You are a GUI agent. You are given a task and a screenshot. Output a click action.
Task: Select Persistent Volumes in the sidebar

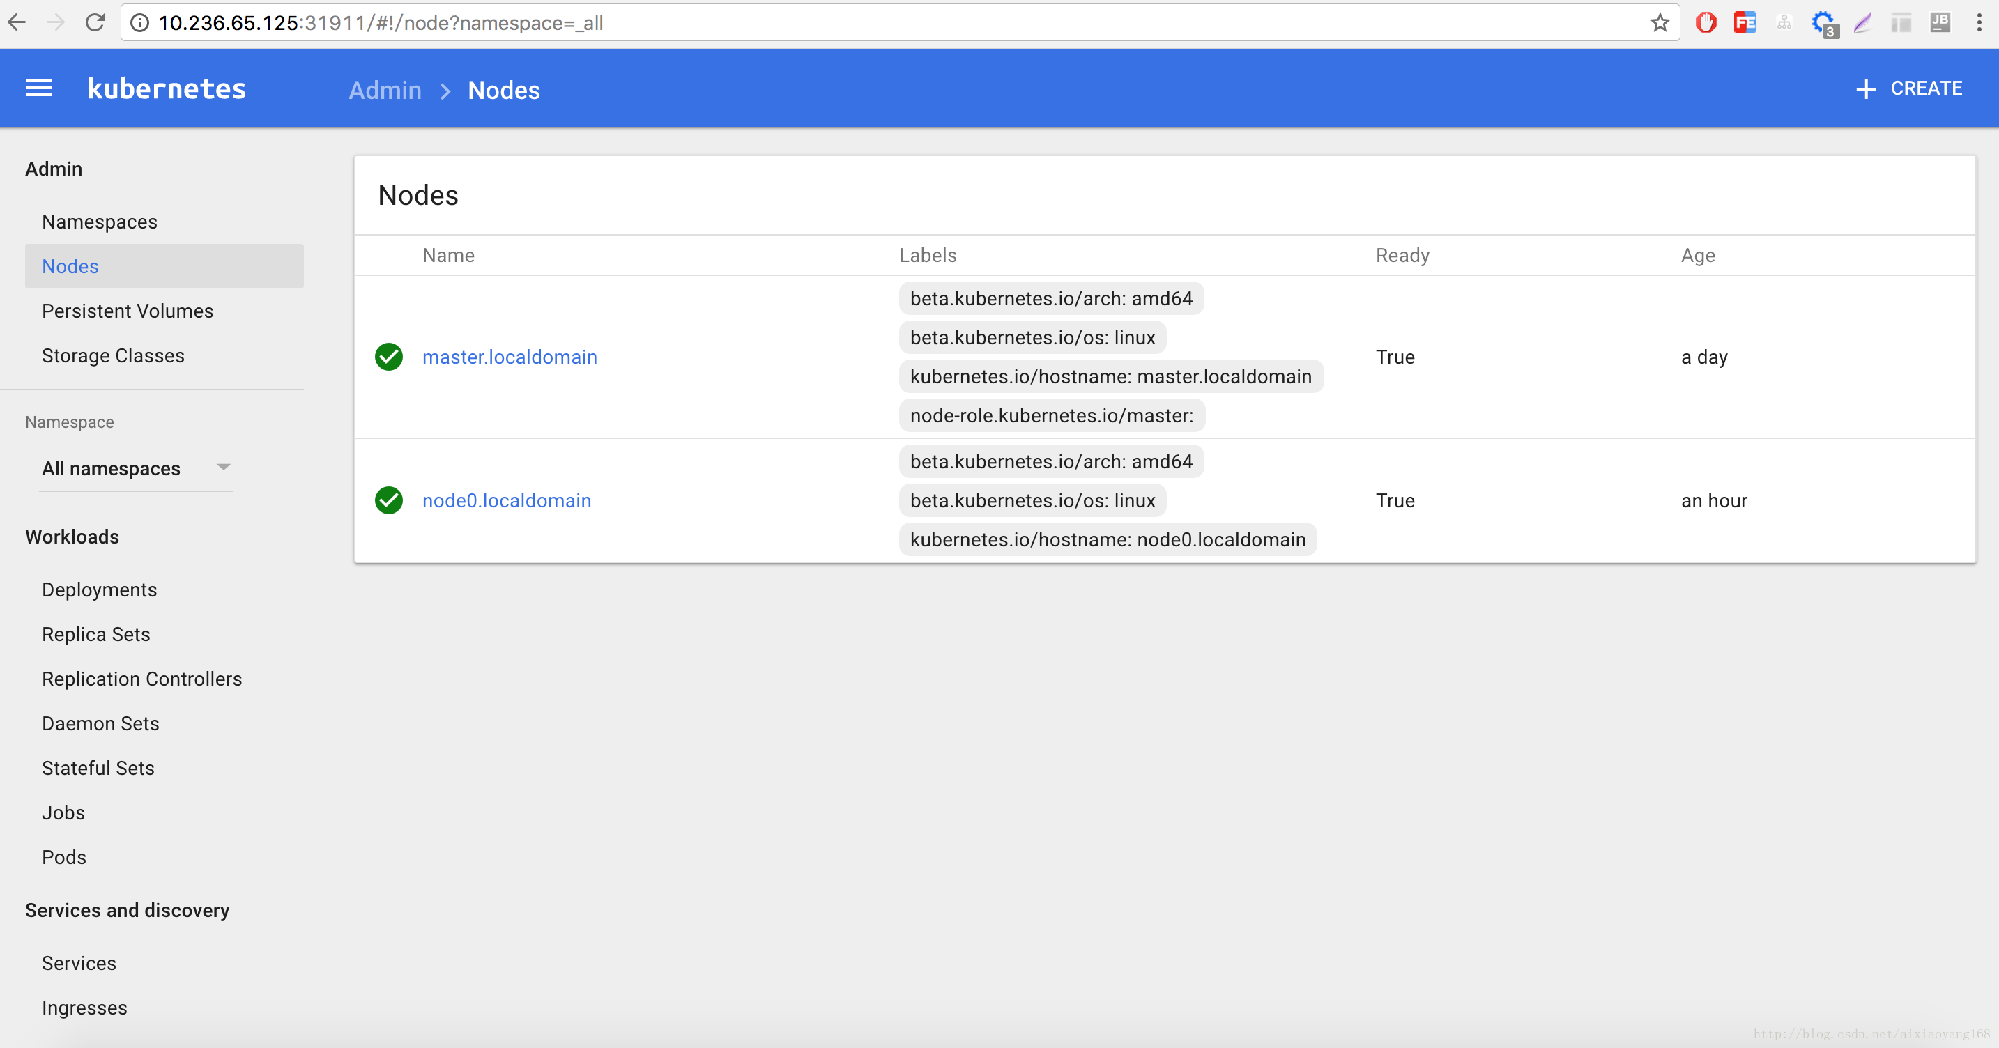point(128,310)
